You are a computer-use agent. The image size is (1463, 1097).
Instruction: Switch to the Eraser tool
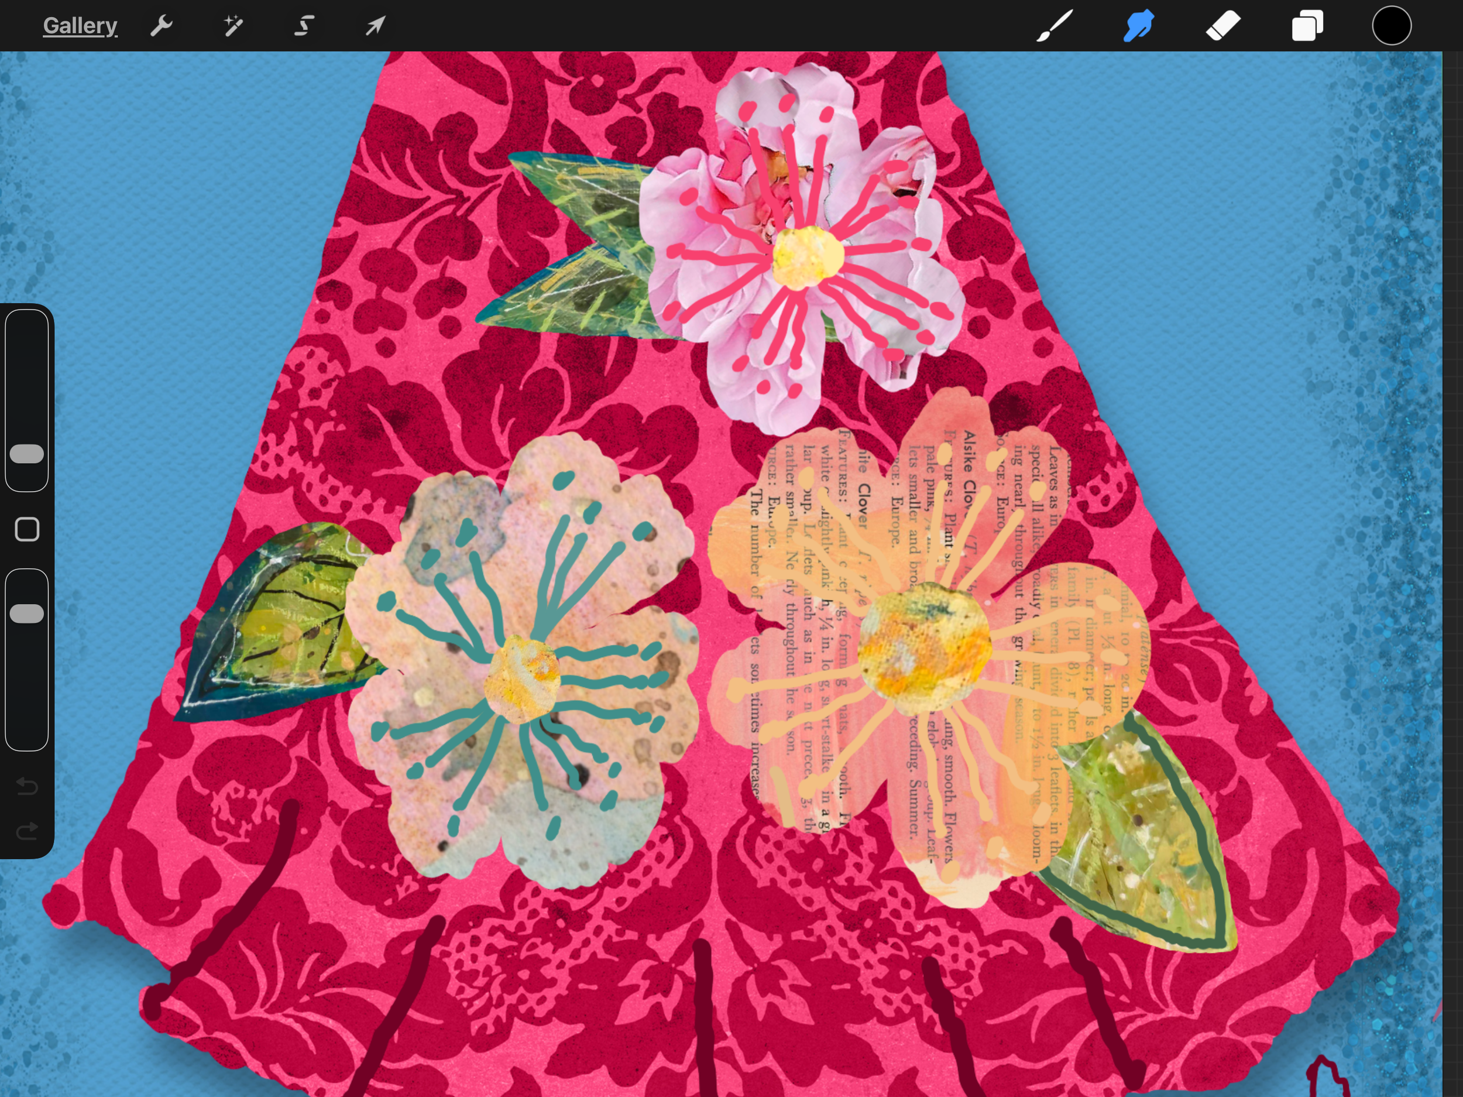(x=1223, y=26)
